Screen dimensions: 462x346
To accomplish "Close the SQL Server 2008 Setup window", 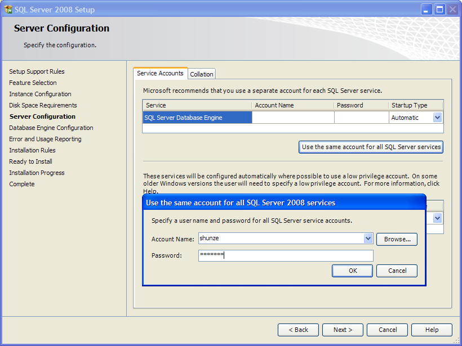I will (x=452, y=10).
